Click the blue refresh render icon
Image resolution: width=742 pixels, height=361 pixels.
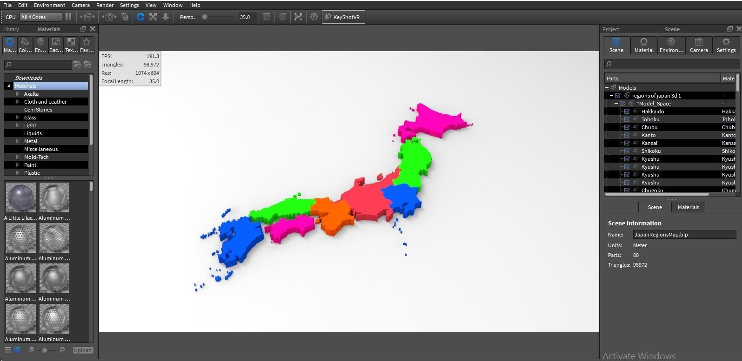(x=140, y=17)
